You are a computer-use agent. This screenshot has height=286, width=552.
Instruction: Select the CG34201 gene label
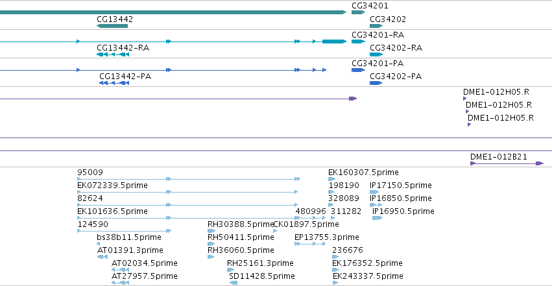370,6
